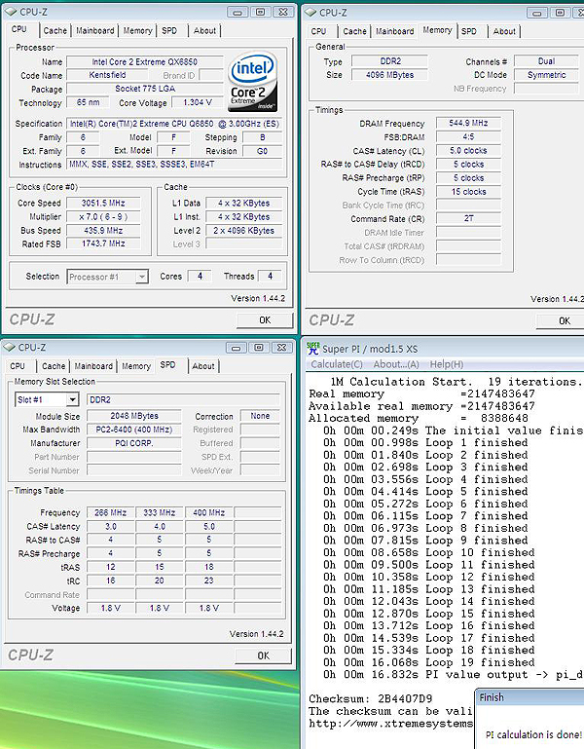Maximize the top-left CPU-Z CPU window
This screenshot has height=749, width=584.
click(x=261, y=12)
